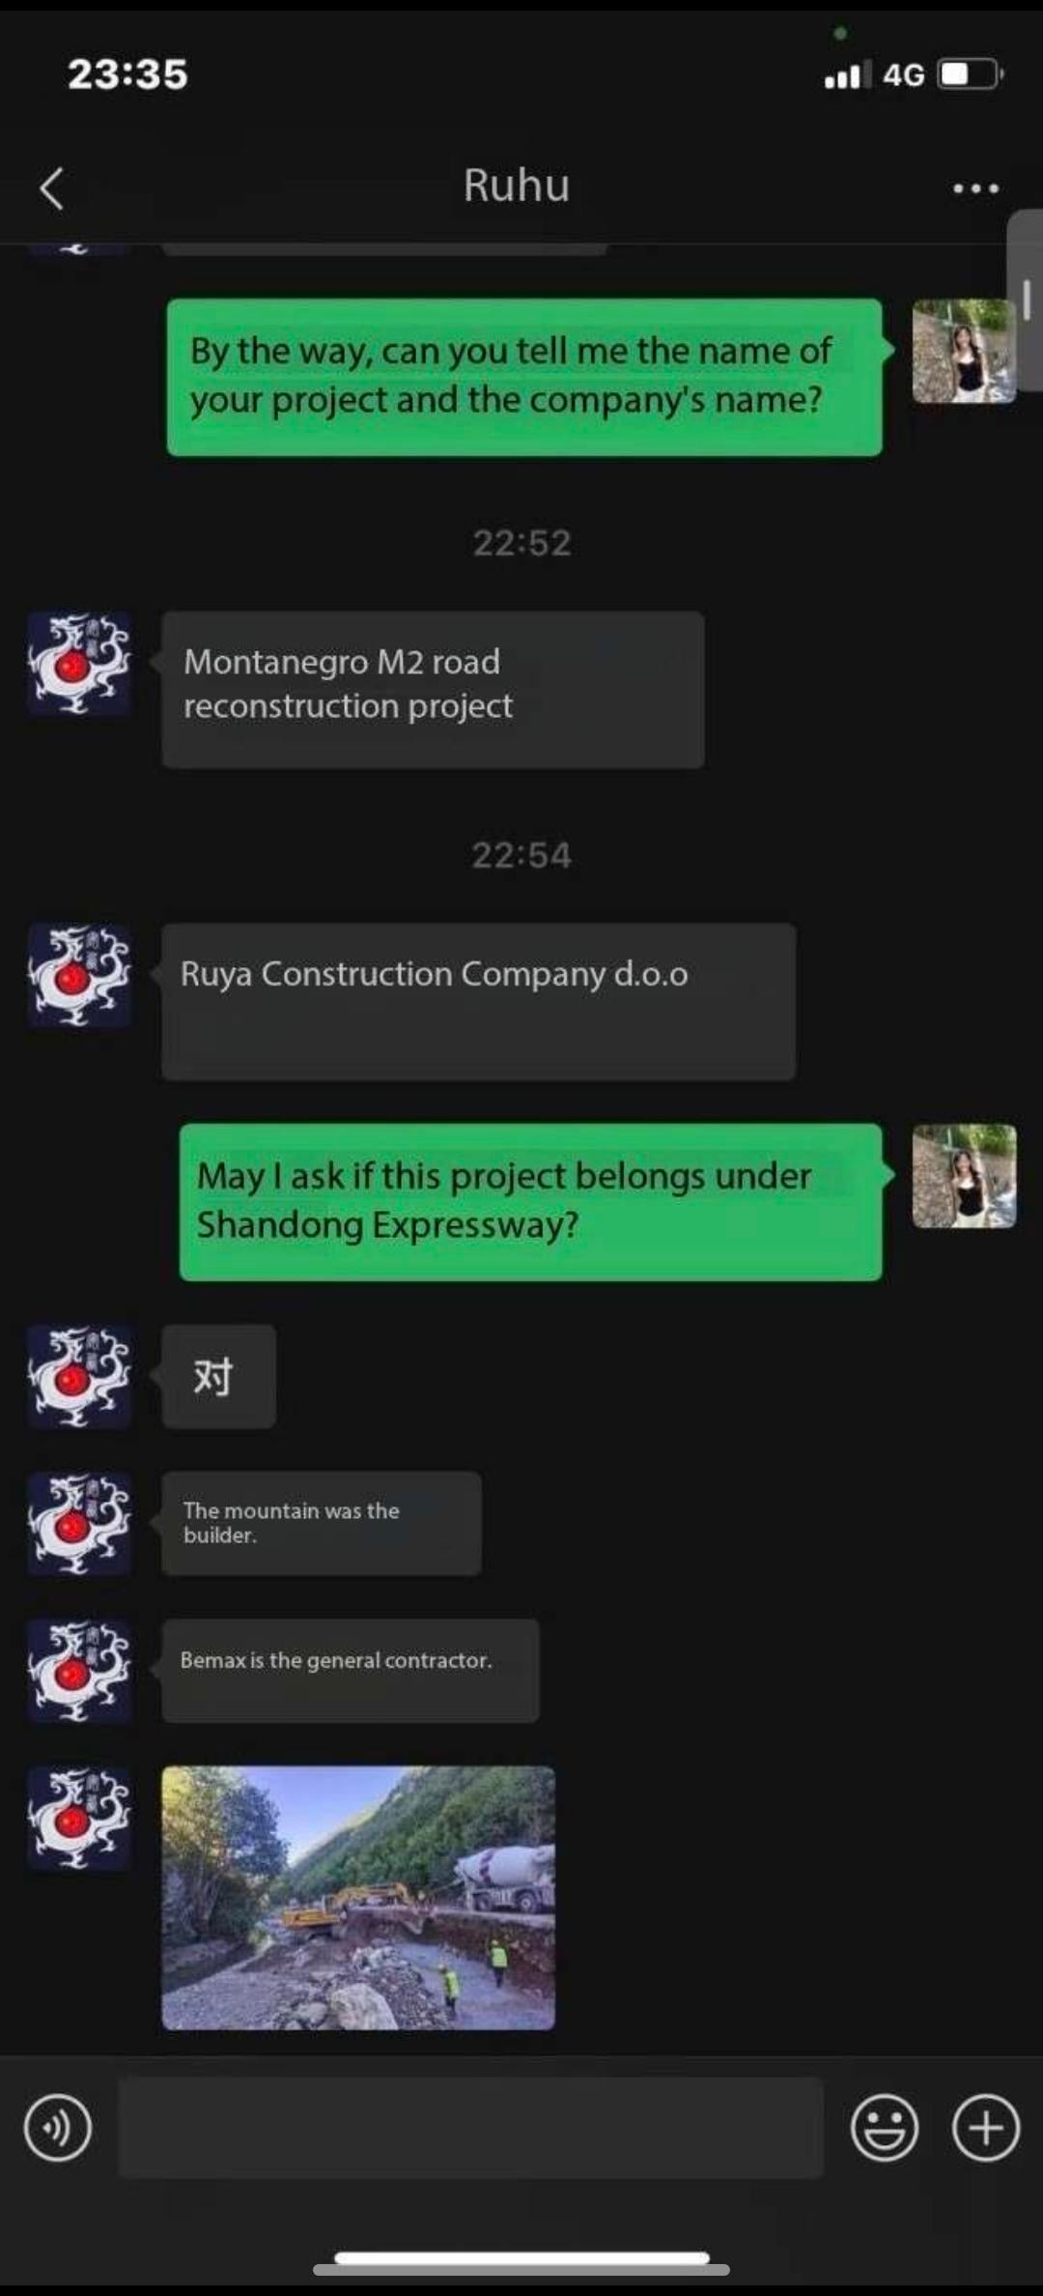Image resolution: width=1043 pixels, height=2296 pixels.
Task: Select the 'Bemax is the general contractor' message
Action: [351, 1671]
